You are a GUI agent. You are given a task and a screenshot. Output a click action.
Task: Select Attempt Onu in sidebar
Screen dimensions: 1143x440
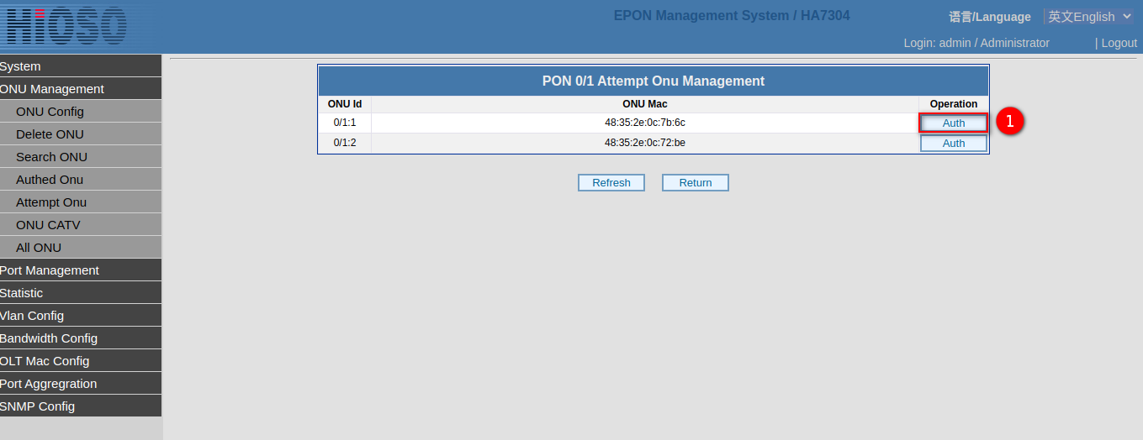(51, 202)
